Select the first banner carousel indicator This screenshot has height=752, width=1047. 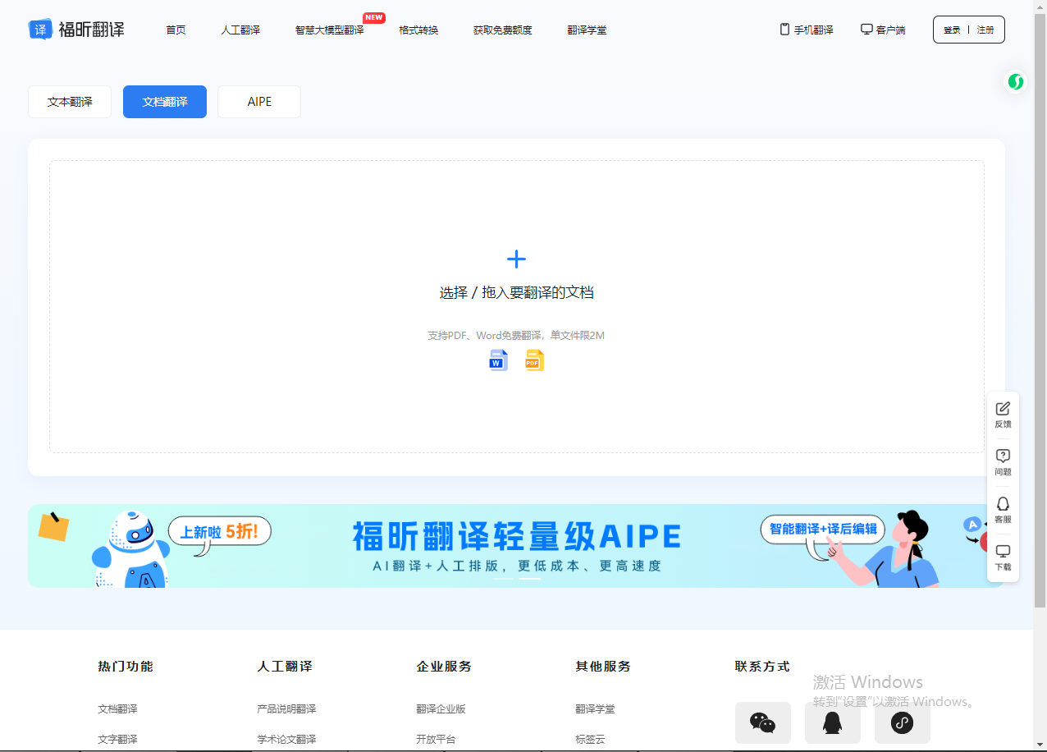tap(503, 579)
